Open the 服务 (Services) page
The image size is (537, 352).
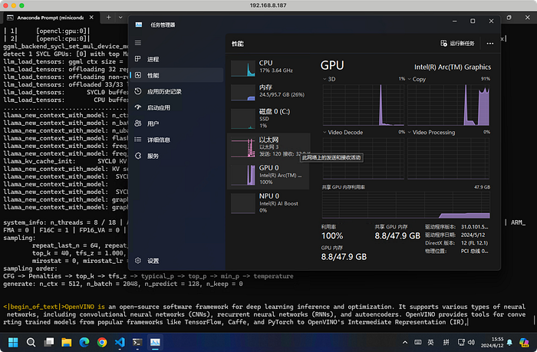176,156
